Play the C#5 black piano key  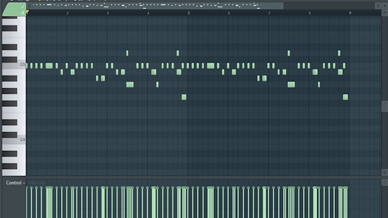click(10, 60)
